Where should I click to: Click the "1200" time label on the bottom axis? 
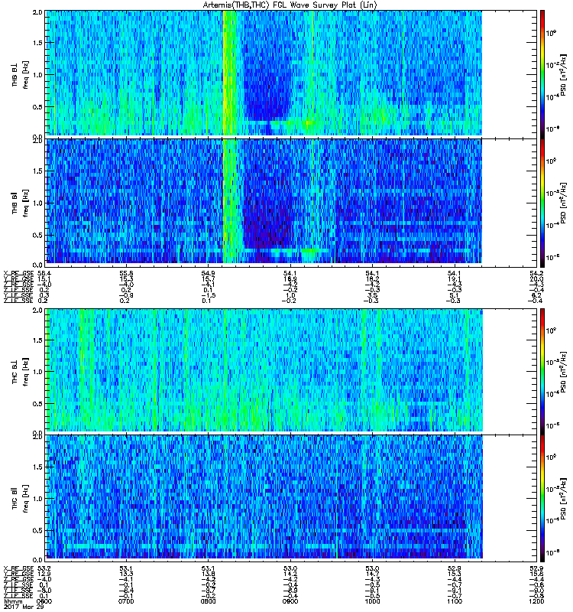(x=536, y=601)
